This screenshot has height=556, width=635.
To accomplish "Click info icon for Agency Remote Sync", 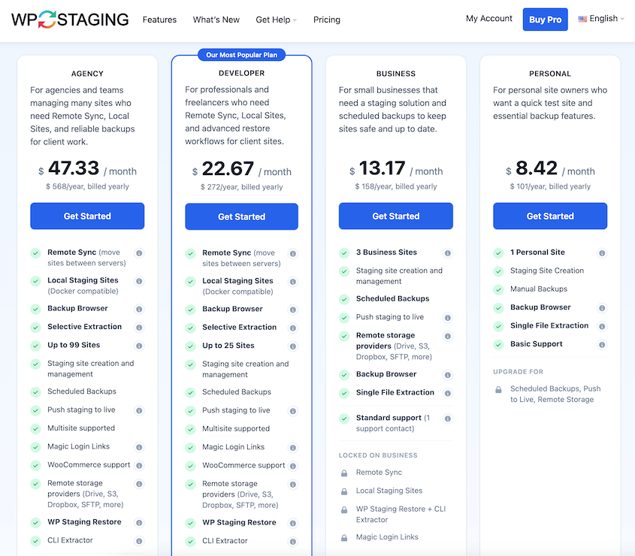I will pos(139,253).
